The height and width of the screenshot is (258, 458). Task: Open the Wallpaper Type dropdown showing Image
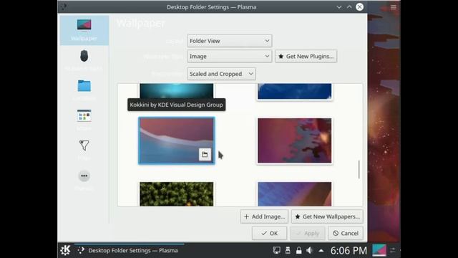[x=229, y=56]
